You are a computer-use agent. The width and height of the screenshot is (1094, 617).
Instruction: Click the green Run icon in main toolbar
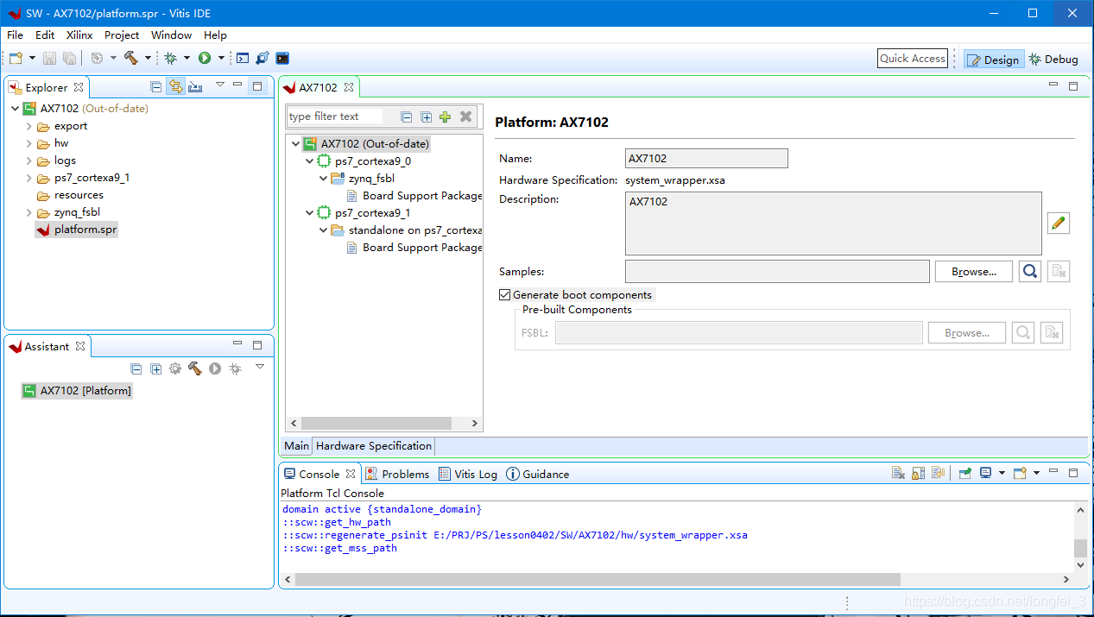point(205,58)
